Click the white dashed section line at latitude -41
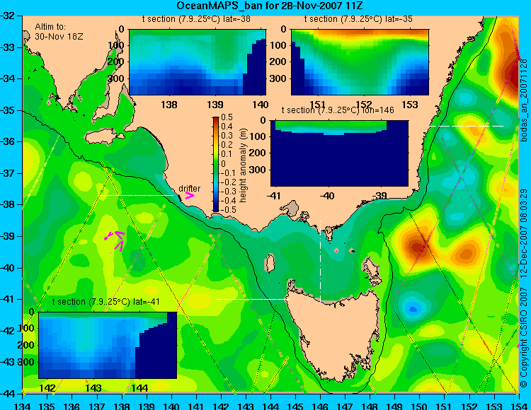The height and width of the screenshot is (410, 531). (x=253, y=299)
